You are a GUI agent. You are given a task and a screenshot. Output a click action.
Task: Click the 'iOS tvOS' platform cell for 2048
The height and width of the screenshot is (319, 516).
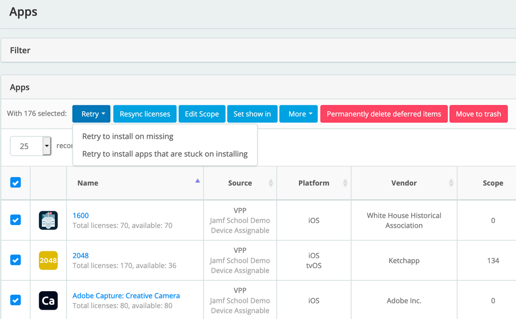click(x=314, y=261)
